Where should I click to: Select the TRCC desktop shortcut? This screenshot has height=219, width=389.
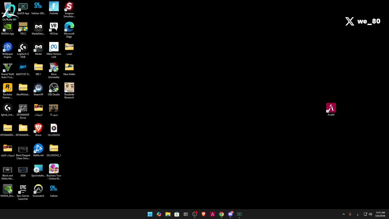point(23,29)
